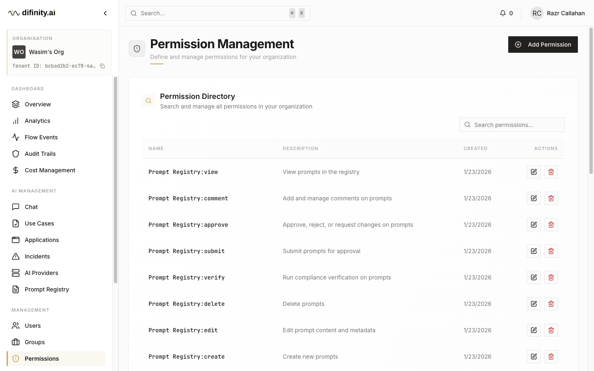Image resolution: width=594 pixels, height=371 pixels.
Task: Click the RC user avatar
Action: [537, 13]
